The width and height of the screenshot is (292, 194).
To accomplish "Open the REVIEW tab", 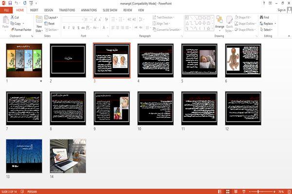I will coord(128,10).
